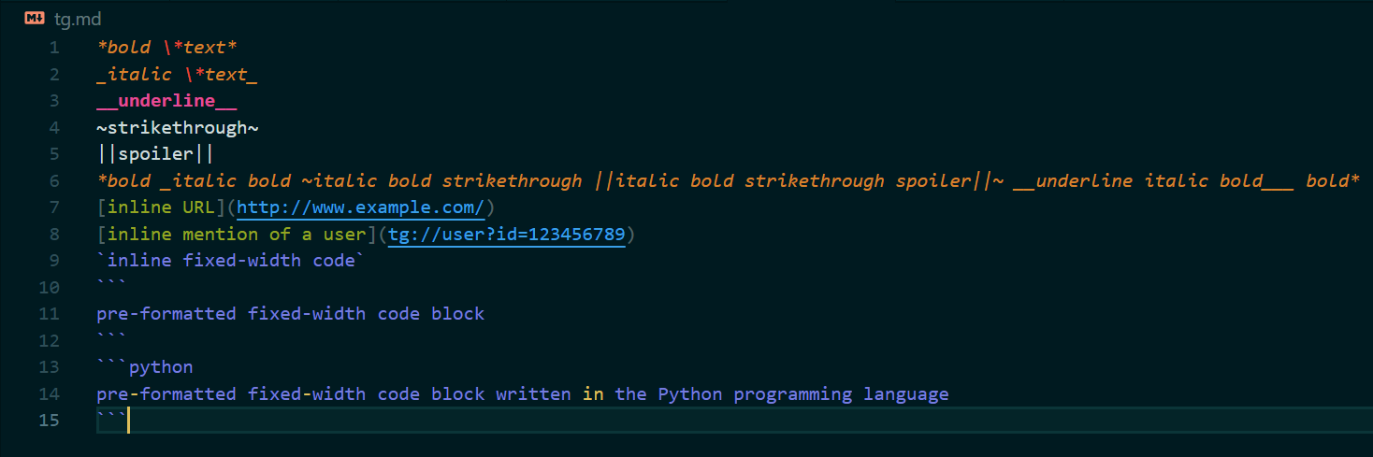Click line number 6 in the gutter
Image resolution: width=1373 pixels, height=457 pixels.
[x=53, y=180]
